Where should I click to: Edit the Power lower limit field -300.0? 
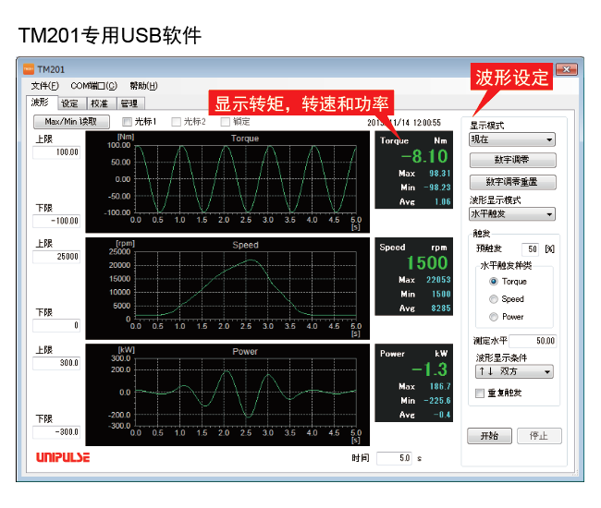56,432
